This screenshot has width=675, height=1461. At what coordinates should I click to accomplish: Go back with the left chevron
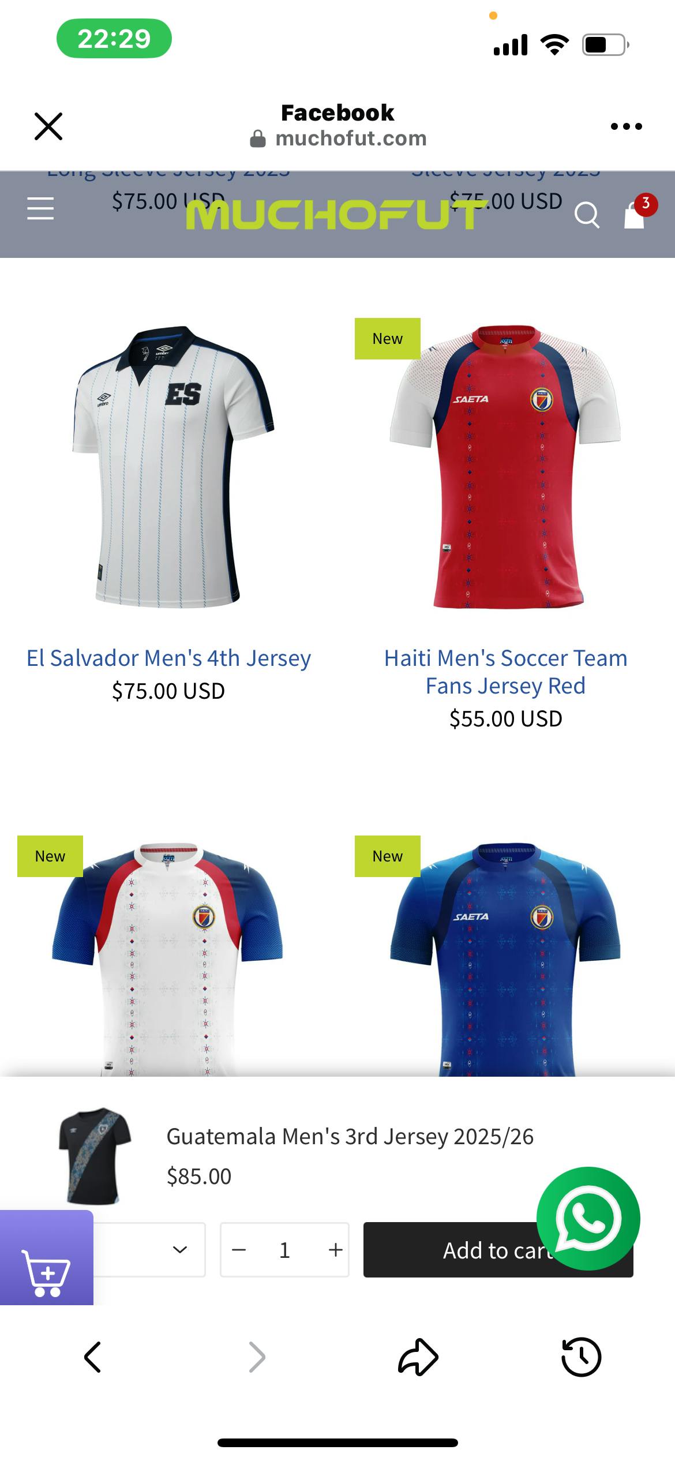click(x=93, y=1357)
